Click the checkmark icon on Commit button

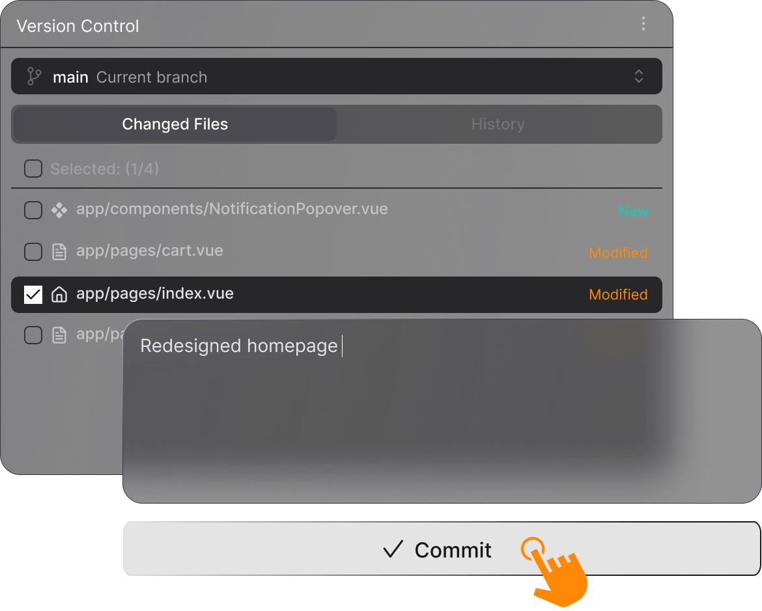point(393,550)
